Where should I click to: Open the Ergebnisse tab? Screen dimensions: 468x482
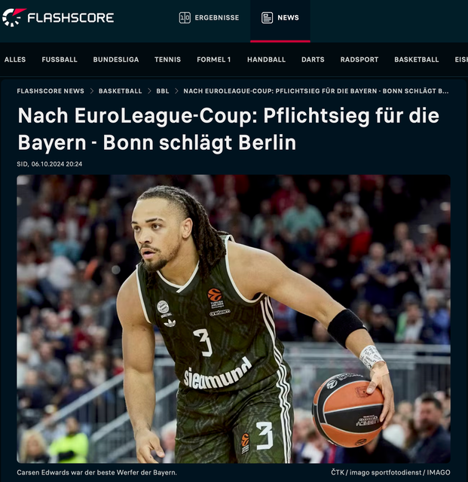pos(210,17)
